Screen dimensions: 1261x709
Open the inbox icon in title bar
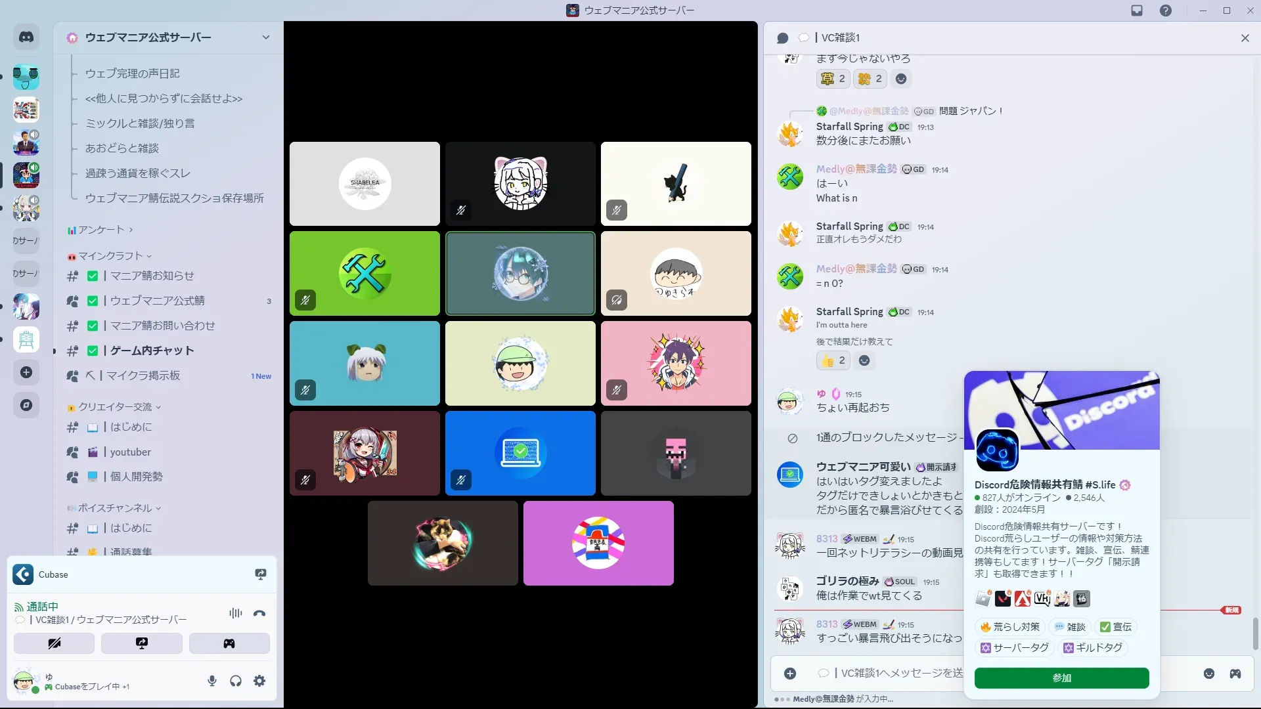(1137, 11)
